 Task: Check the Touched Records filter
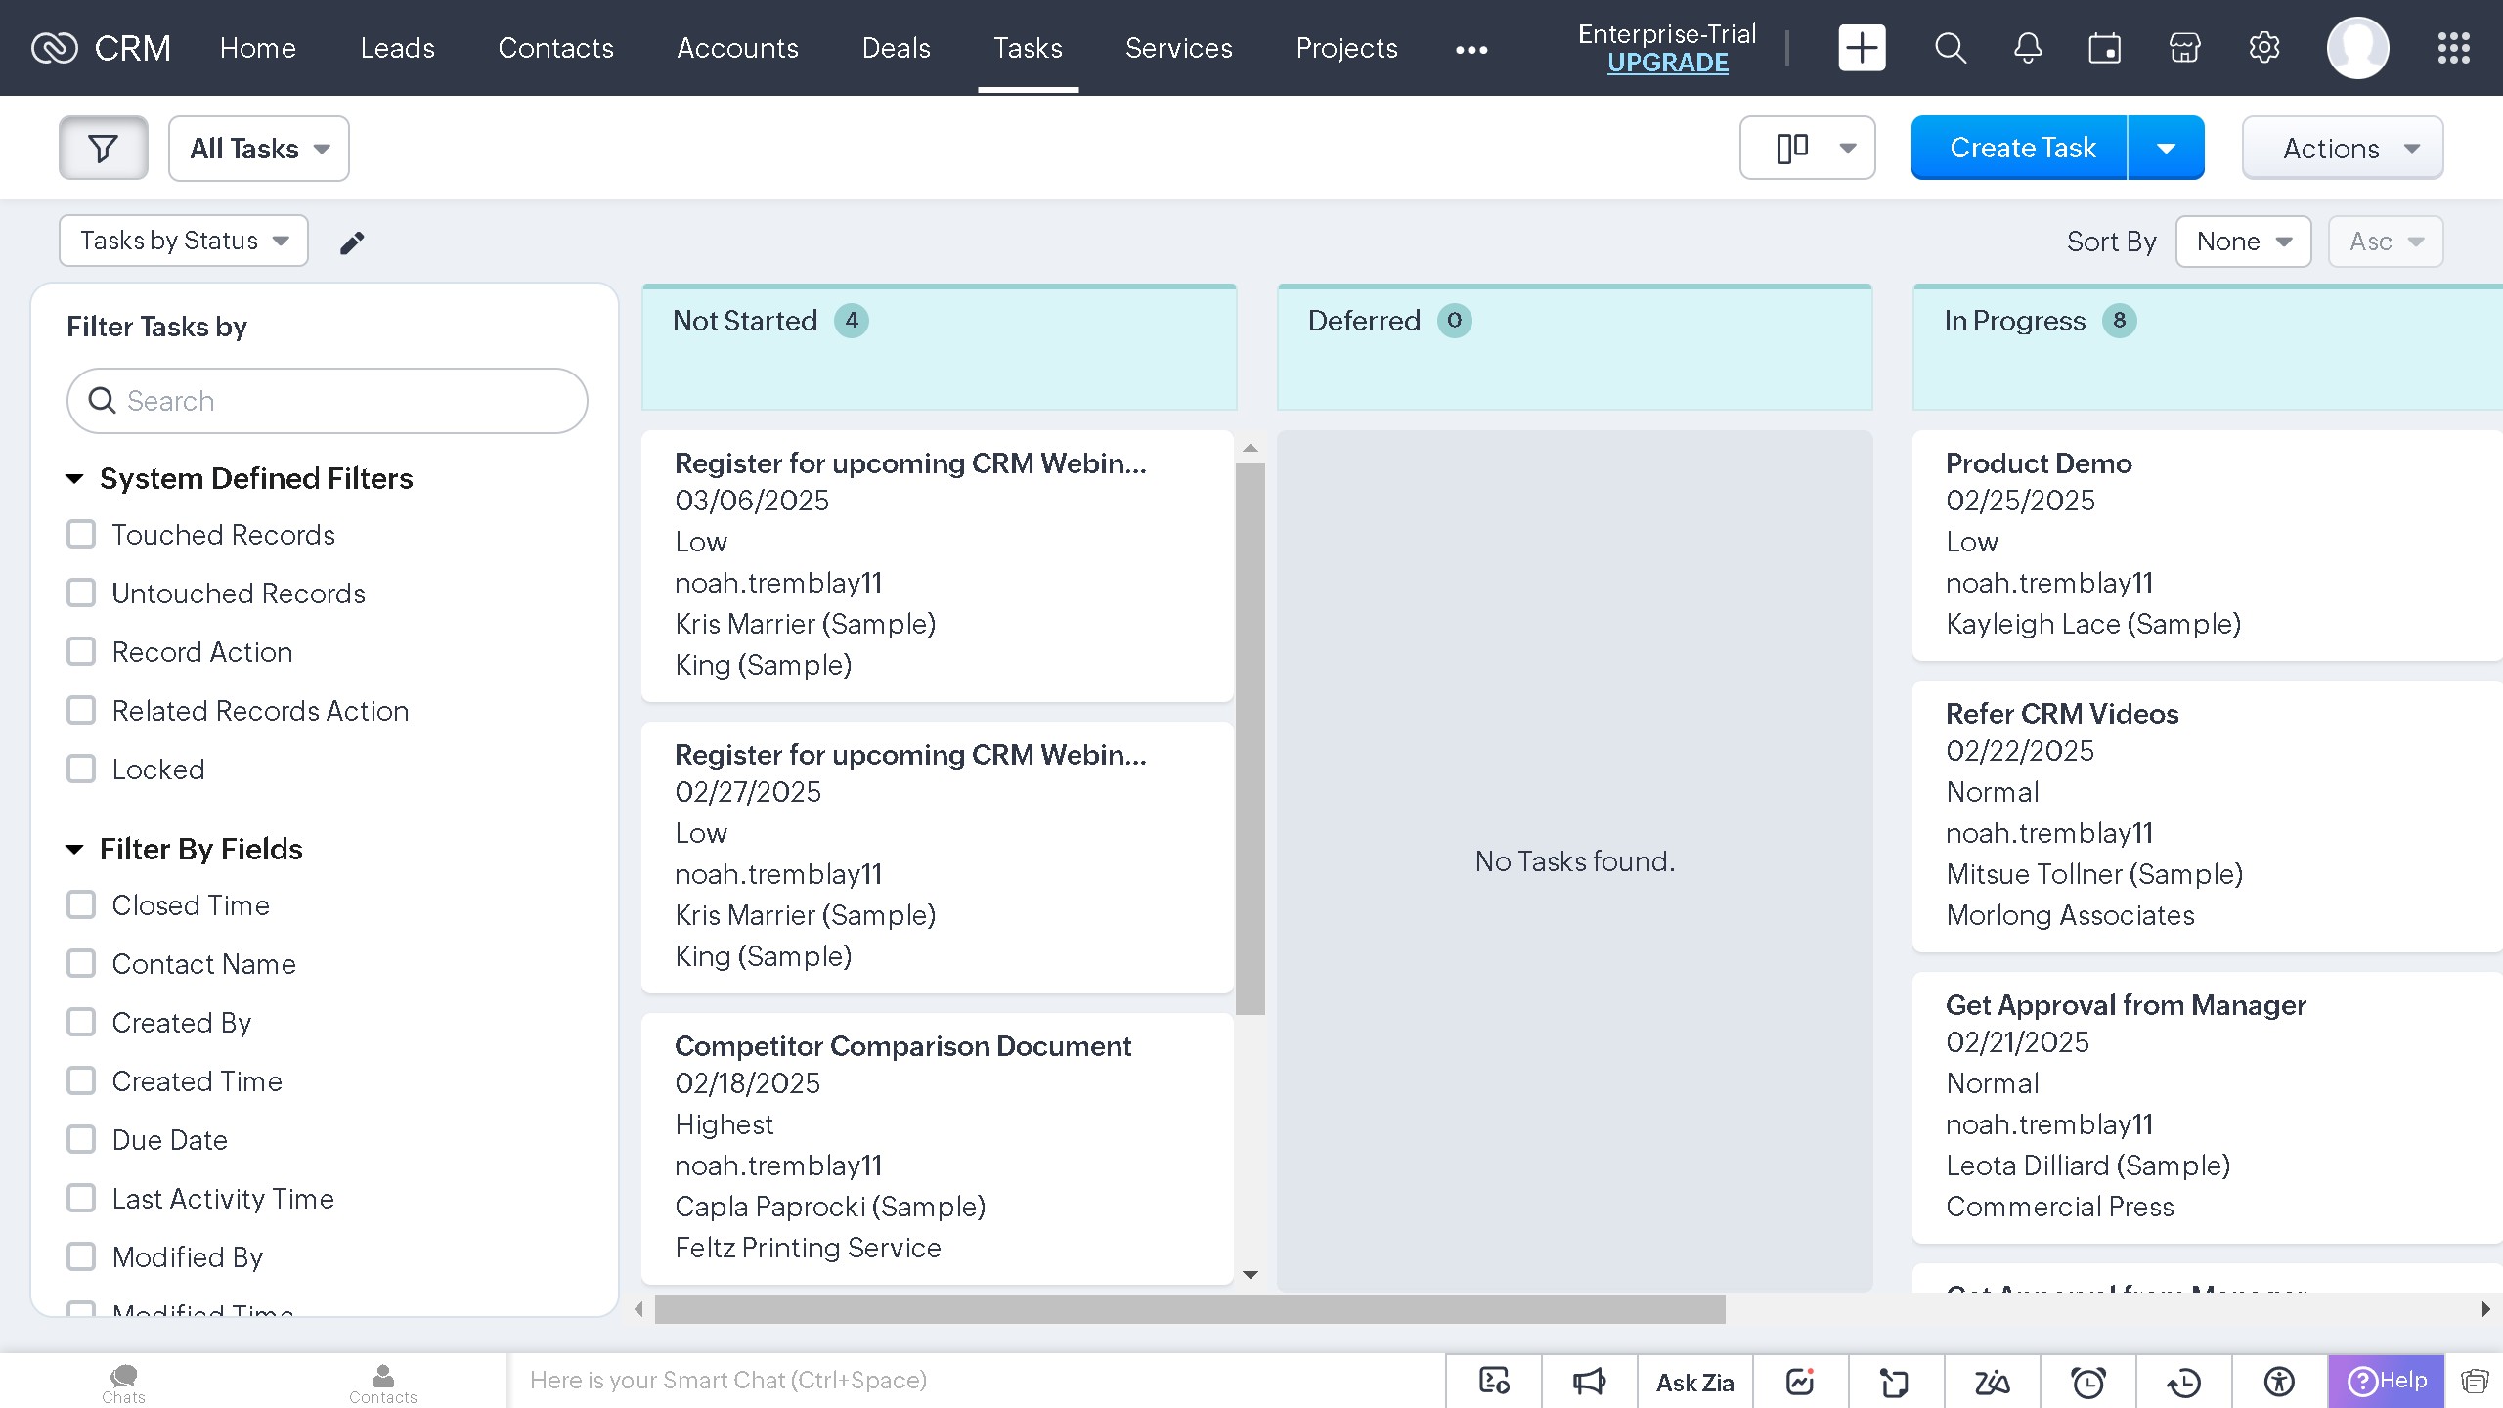(81, 535)
